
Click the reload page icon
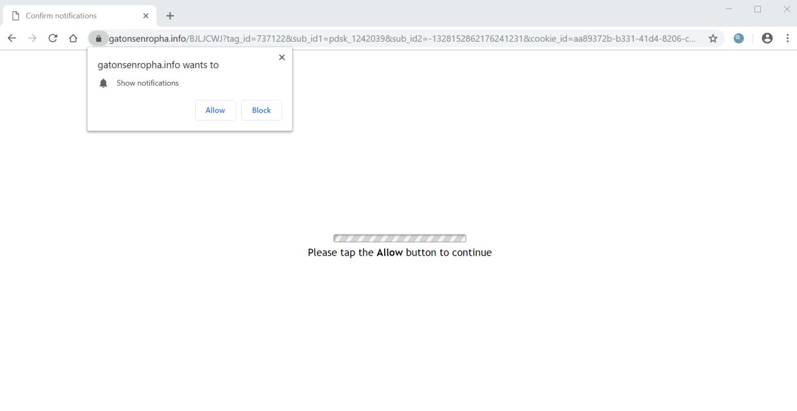point(52,38)
